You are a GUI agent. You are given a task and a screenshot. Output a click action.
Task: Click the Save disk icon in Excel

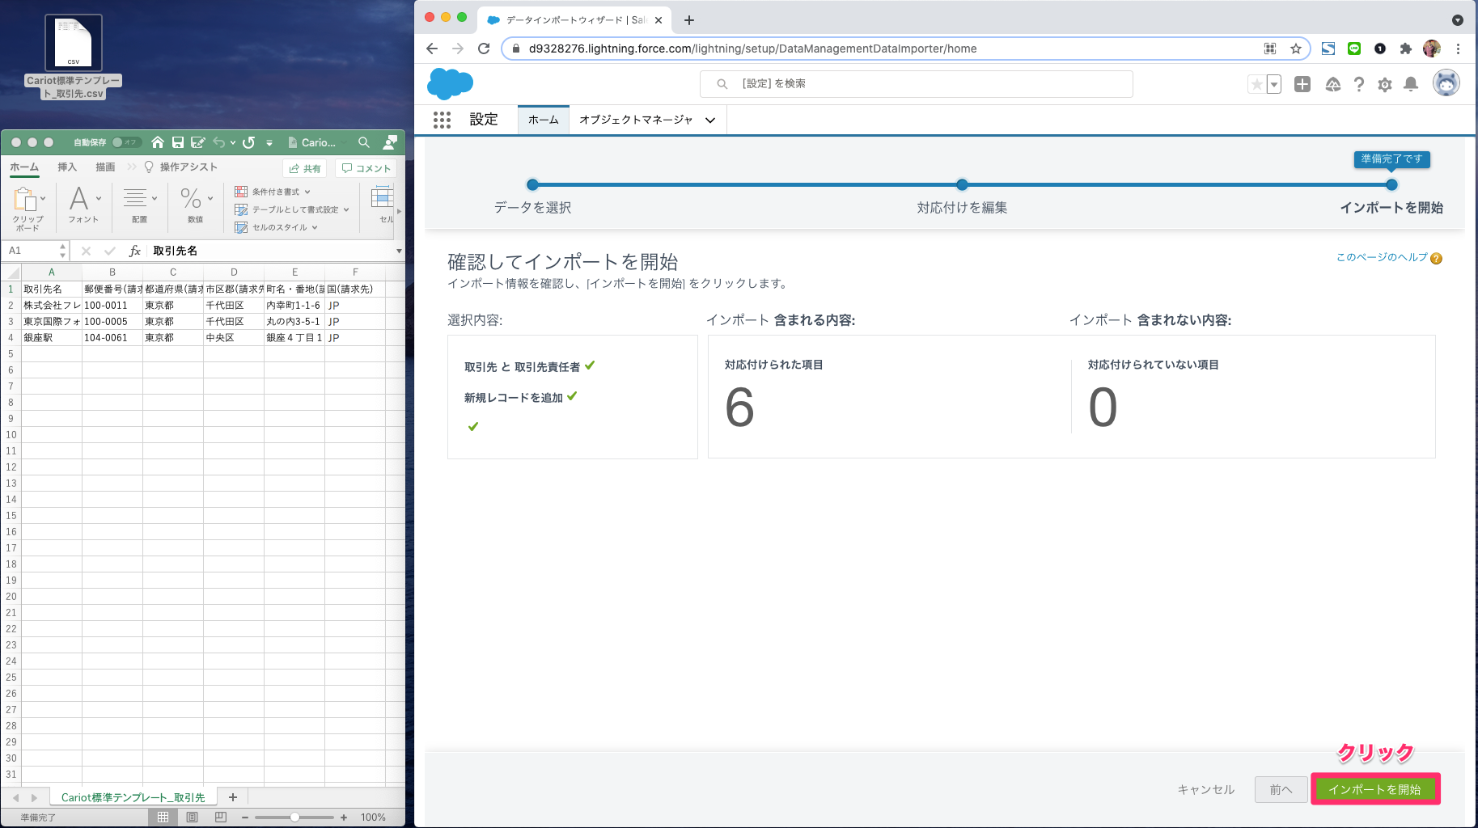[178, 142]
